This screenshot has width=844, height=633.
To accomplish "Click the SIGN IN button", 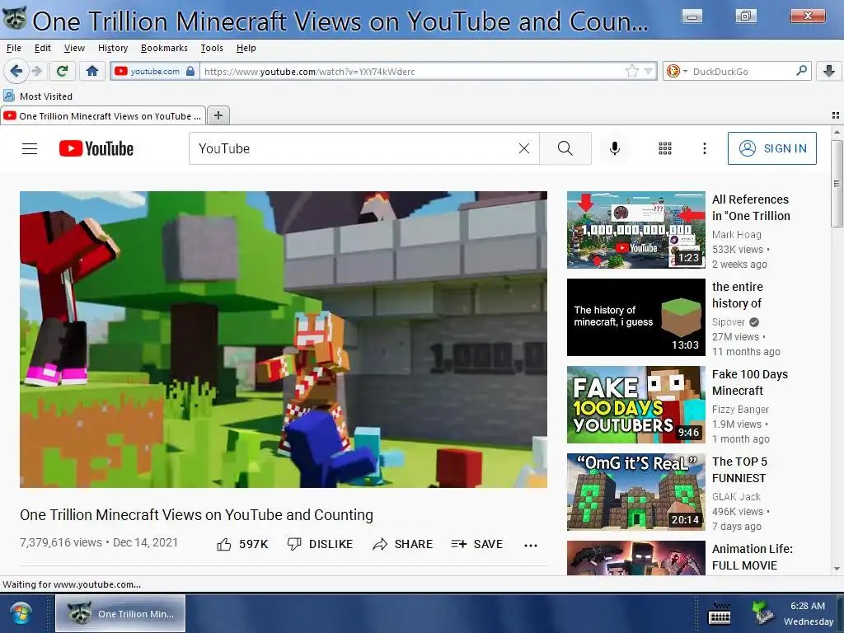I will 771,148.
